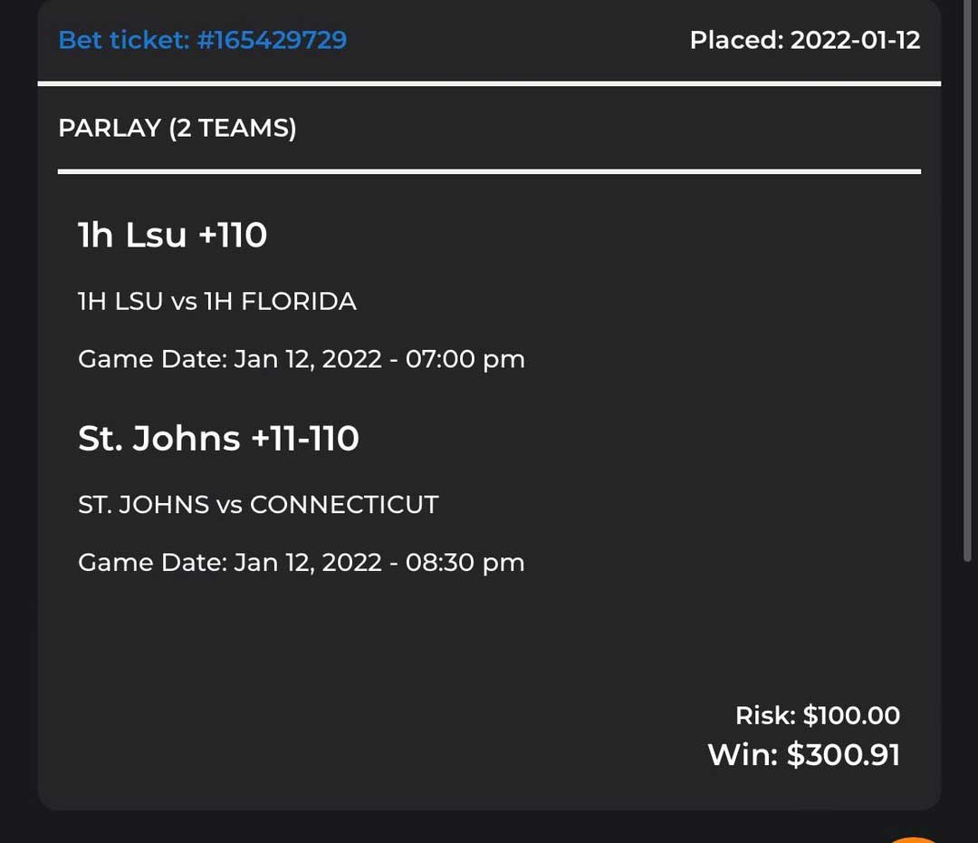978x843 pixels.
Task: Click the vertical scrollbar thumb on right
Action: click(967, 281)
